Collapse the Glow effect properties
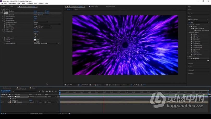Image resolution: width=211 pixels, height=119 pixels. pyautogui.click(x=1, y=13)
